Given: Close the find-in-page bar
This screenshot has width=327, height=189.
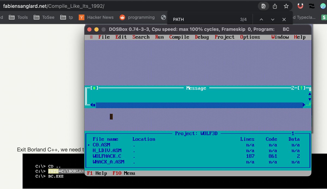Looking at the screenshot, I should (x=284, y=19).
